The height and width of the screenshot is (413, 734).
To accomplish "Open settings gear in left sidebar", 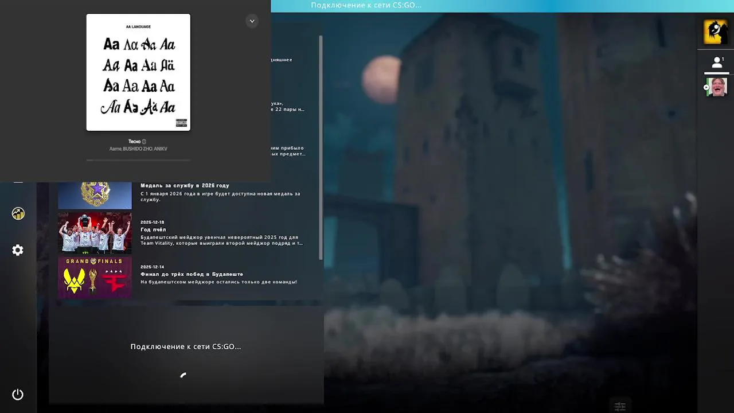I will pos(18,250).
